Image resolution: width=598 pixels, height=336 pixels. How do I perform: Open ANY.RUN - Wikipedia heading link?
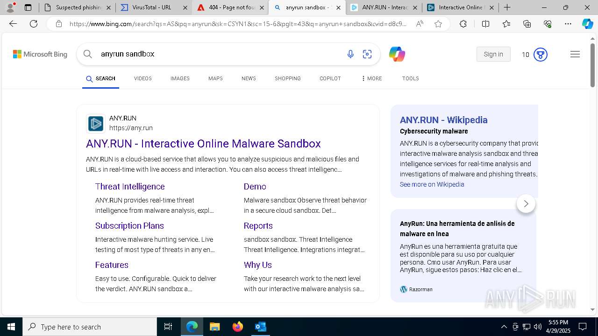pyautogui.click(x=444, y=120)
